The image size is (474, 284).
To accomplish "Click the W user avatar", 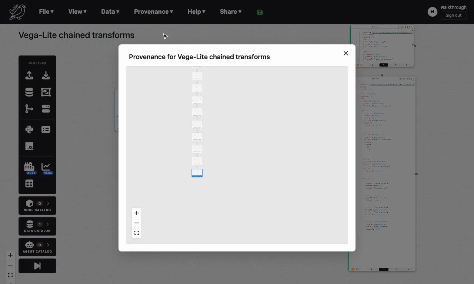I will click(432, 12).
